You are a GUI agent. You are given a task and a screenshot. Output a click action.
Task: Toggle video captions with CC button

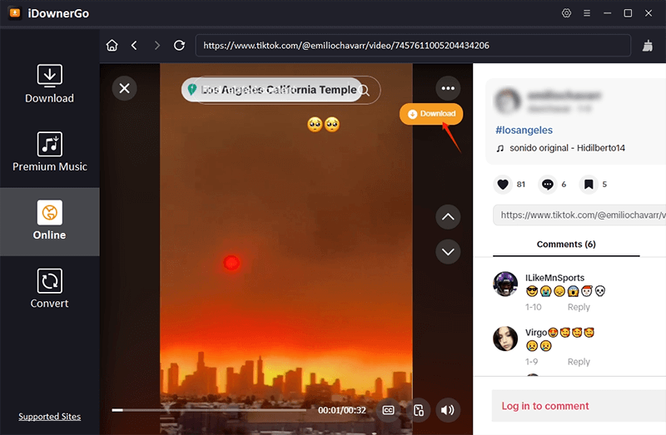[x=388, y=410]
